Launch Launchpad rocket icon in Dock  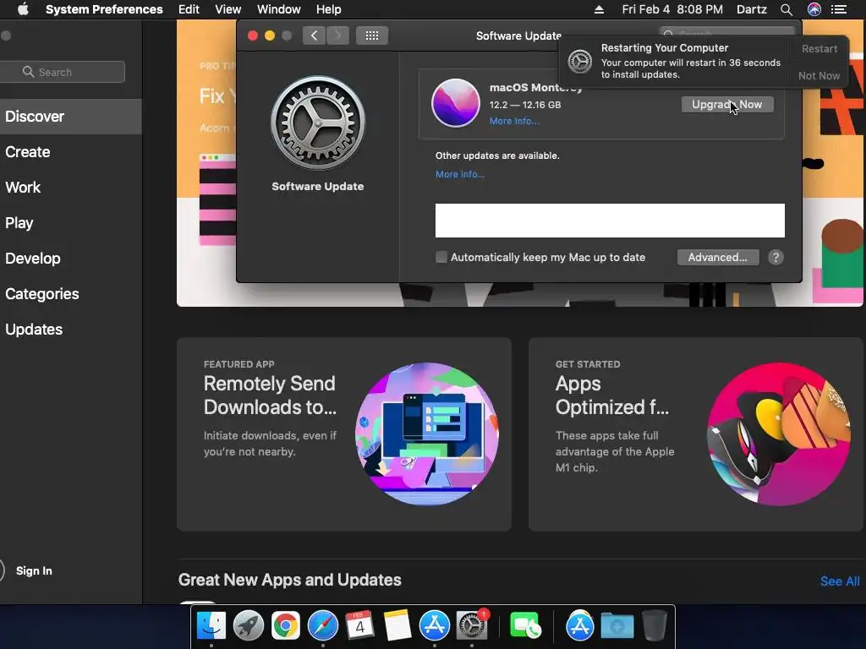(x=249, y=626)
